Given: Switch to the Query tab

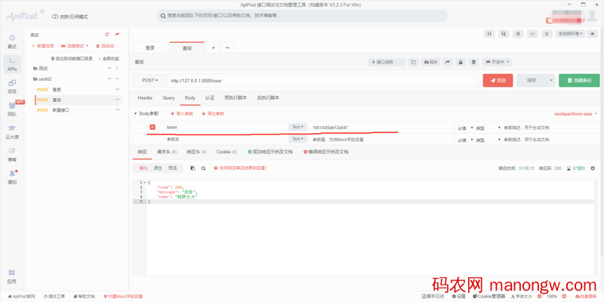Looking at the screenshot, I should pos(168,98).
